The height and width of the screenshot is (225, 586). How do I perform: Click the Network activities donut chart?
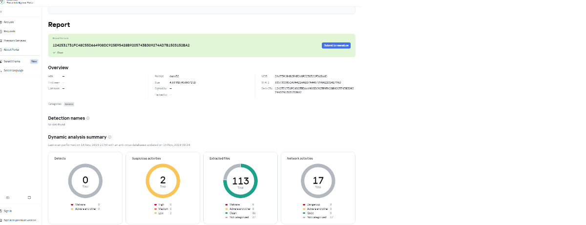pyautogui.click(x=318, y=181)
